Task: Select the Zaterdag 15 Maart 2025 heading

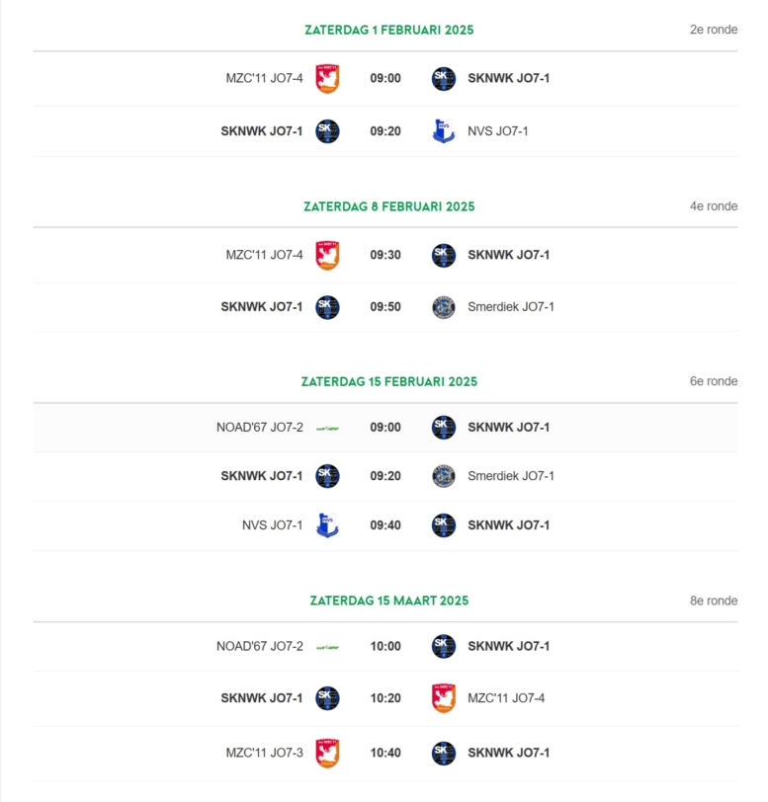Action: 389,601
